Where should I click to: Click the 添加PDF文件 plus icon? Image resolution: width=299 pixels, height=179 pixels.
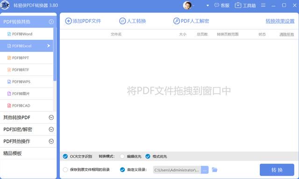coord(68,21)
